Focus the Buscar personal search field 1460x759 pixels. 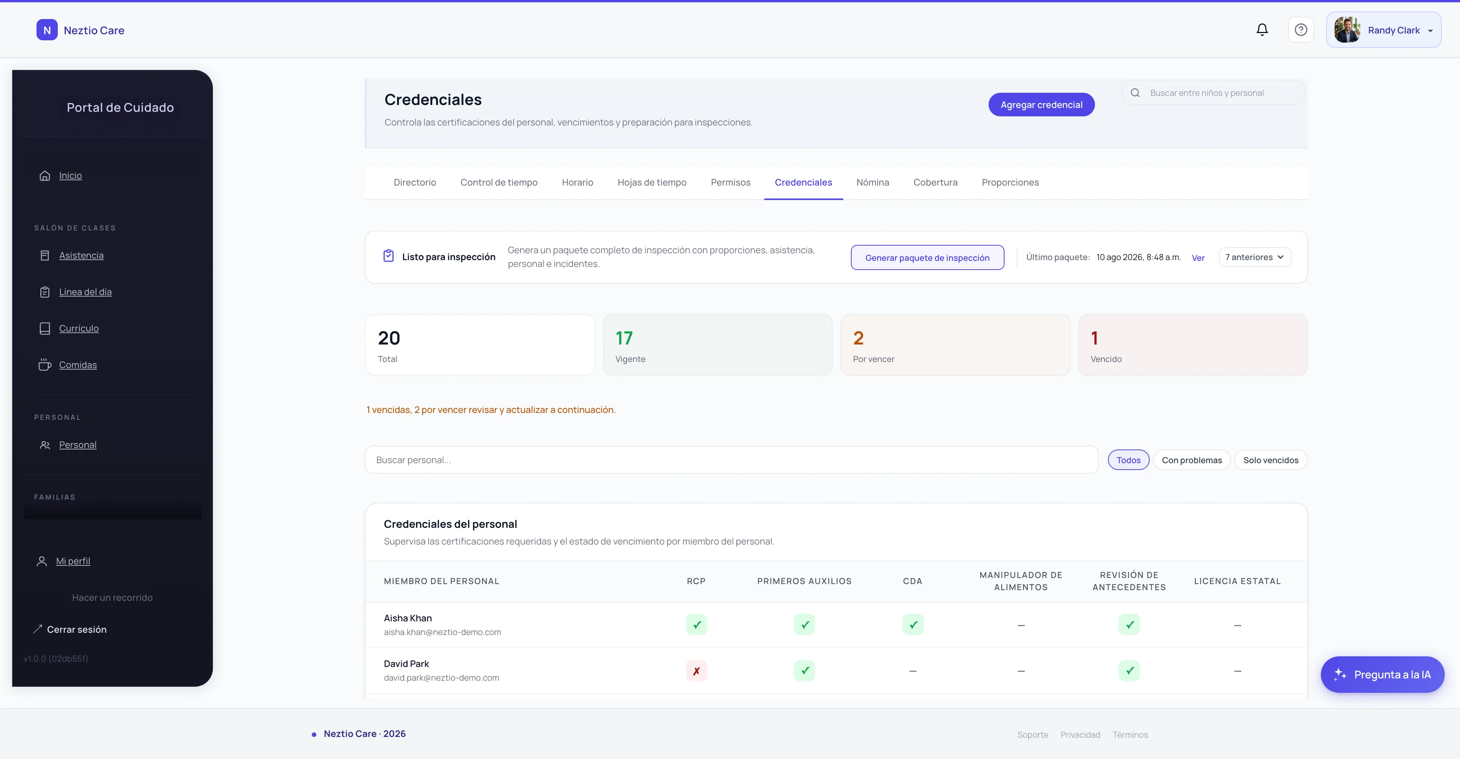(x=731, y=460)
